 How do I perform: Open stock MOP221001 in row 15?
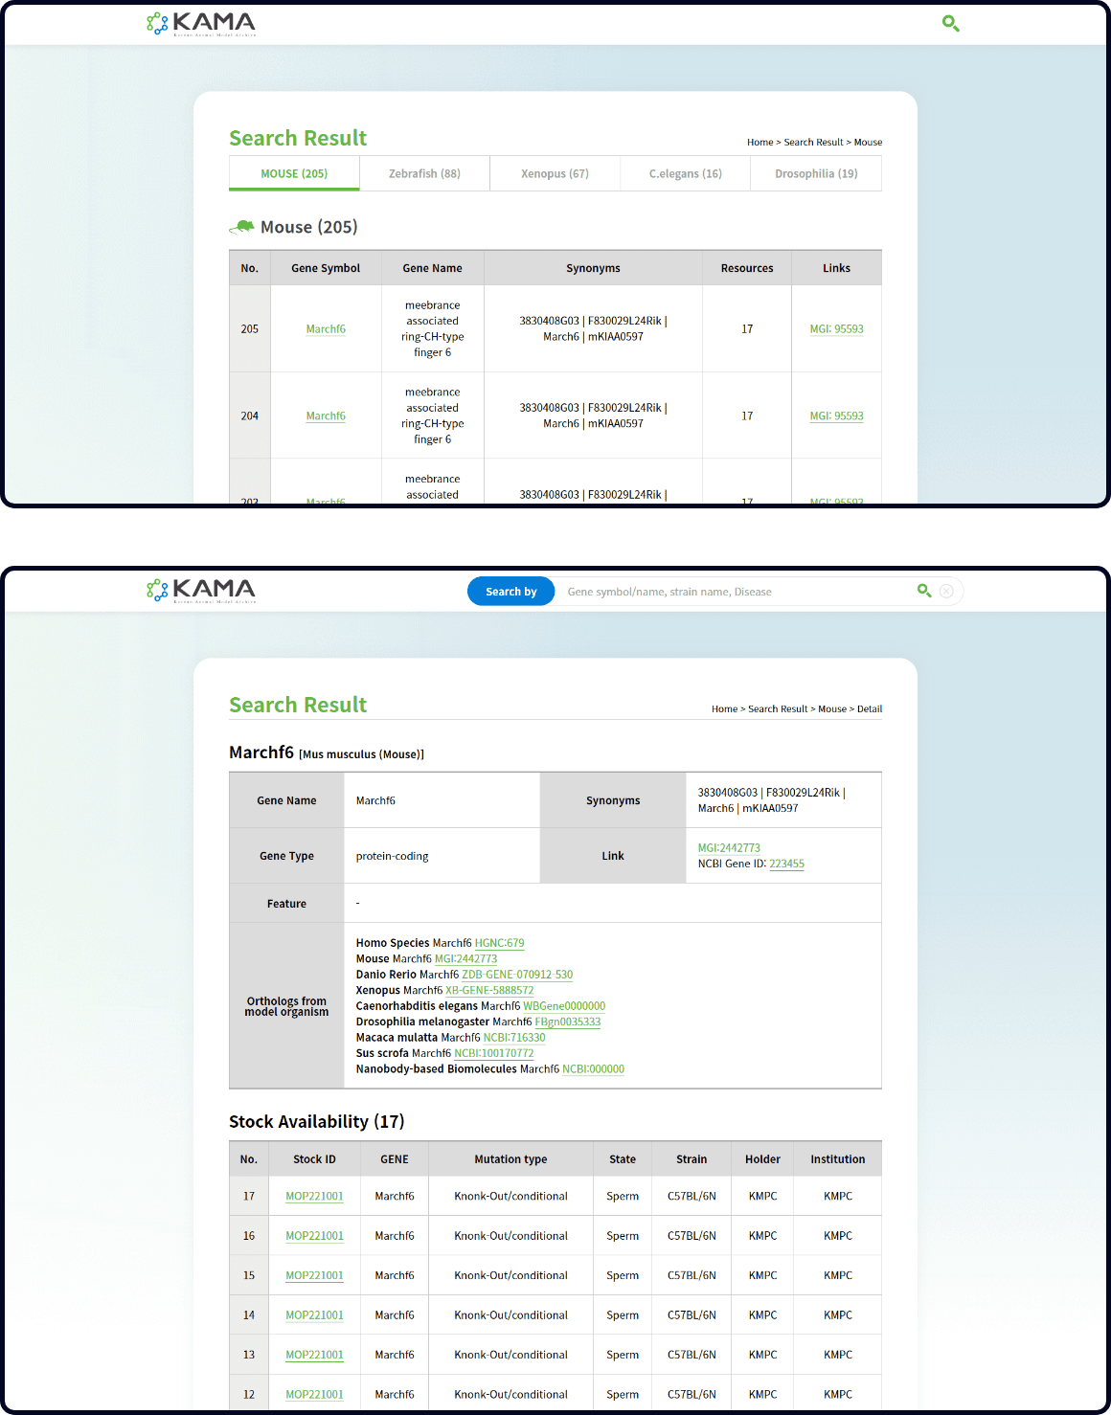click(314, 1275)
